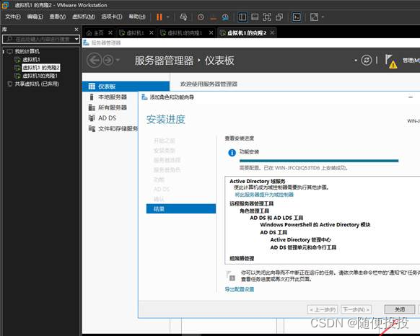Select AD DS in the sidebar

click(107, 118)
